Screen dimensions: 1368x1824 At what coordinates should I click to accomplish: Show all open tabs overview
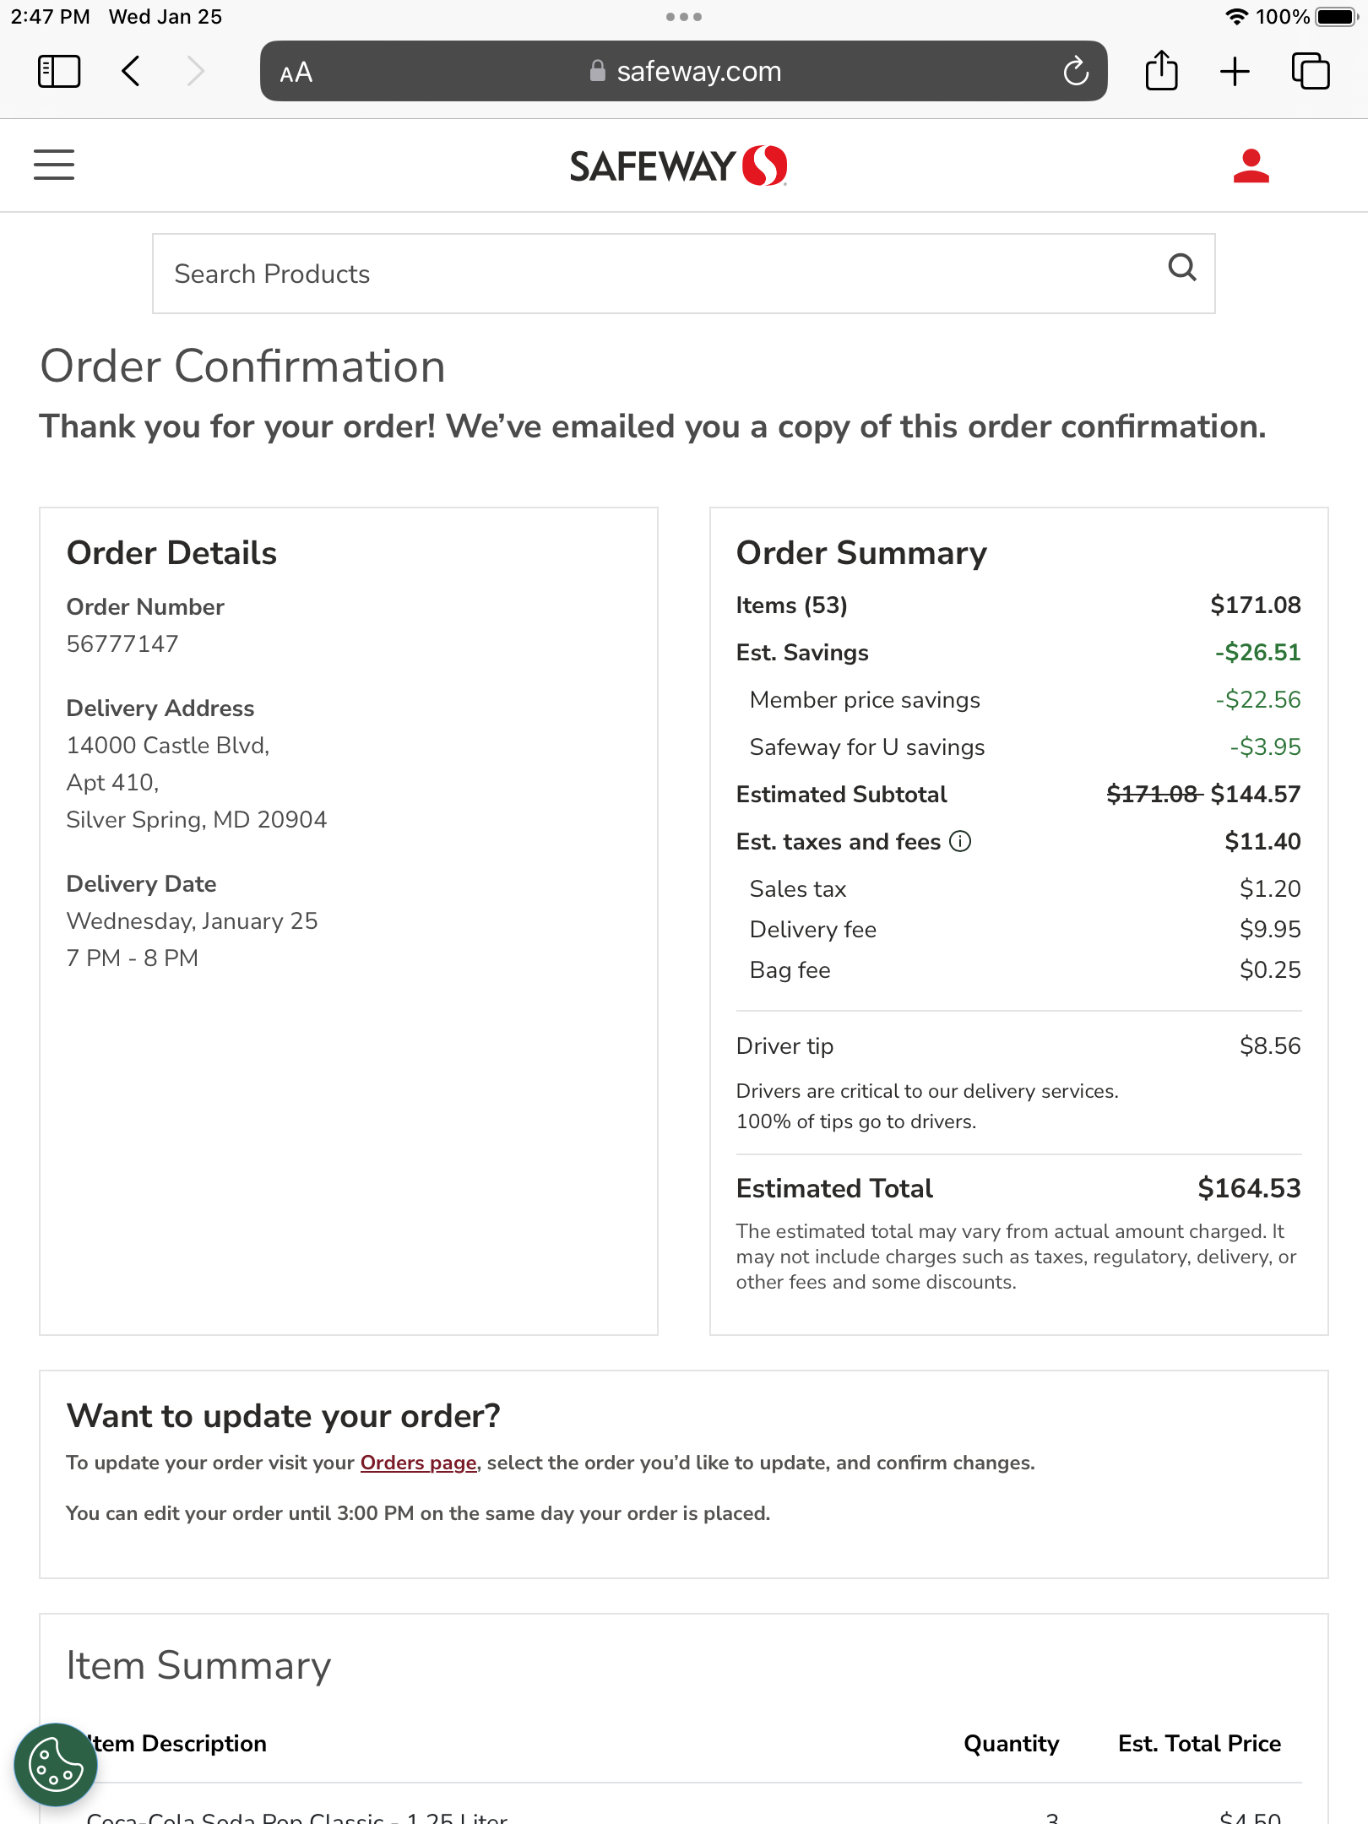tap(1311, 72)
